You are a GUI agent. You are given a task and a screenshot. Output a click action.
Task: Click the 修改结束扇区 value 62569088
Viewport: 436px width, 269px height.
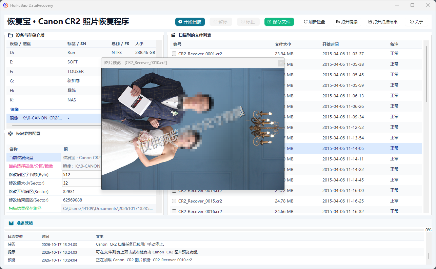(73, 200)
